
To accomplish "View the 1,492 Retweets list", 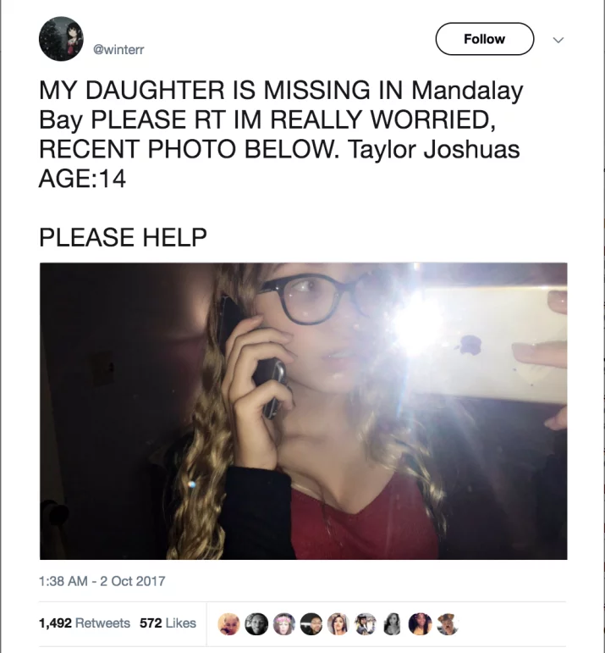I will coord(85,623).
